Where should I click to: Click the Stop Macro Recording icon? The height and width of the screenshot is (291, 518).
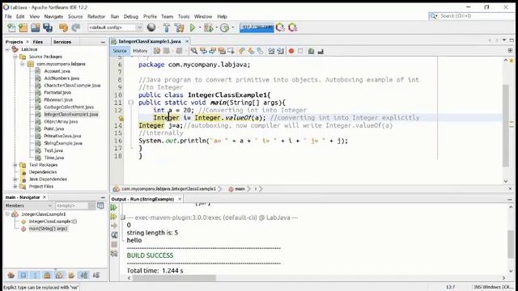pyautogui.click(x=300, y=51)
